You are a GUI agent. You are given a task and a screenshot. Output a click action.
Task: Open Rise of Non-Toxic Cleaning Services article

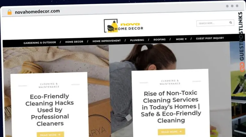171,107
